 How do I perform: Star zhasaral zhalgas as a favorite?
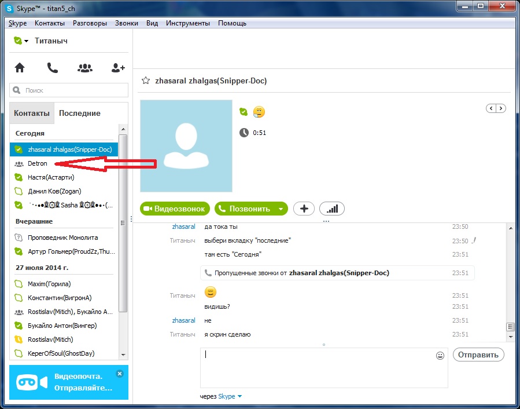(146, 81)
